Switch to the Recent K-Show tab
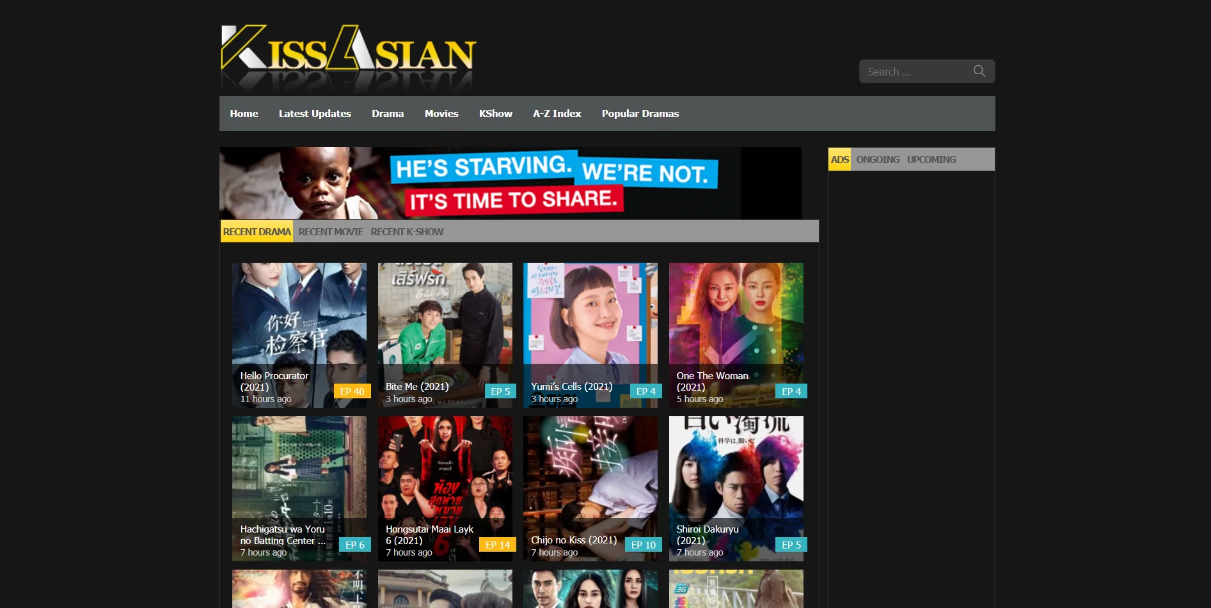 407,232
